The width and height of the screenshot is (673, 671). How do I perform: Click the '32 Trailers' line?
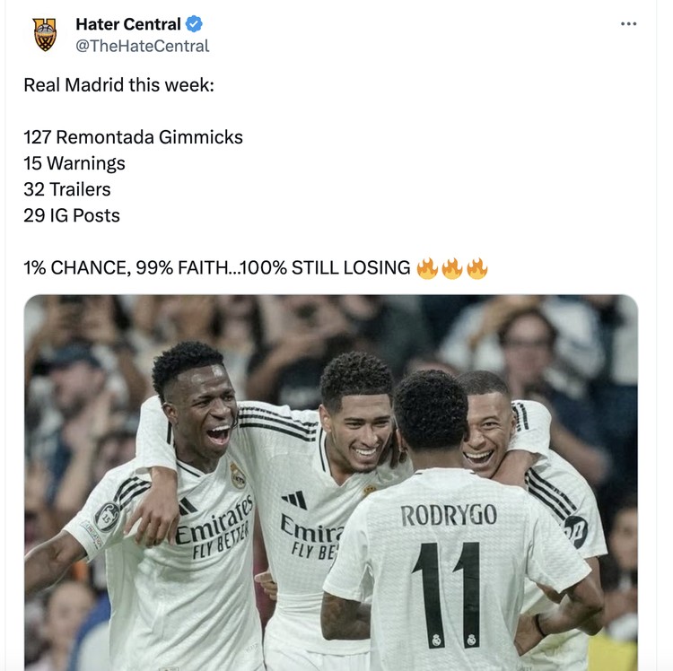(67, 189)
